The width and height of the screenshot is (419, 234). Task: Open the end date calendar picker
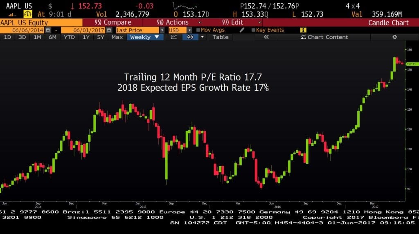[109, 30]
